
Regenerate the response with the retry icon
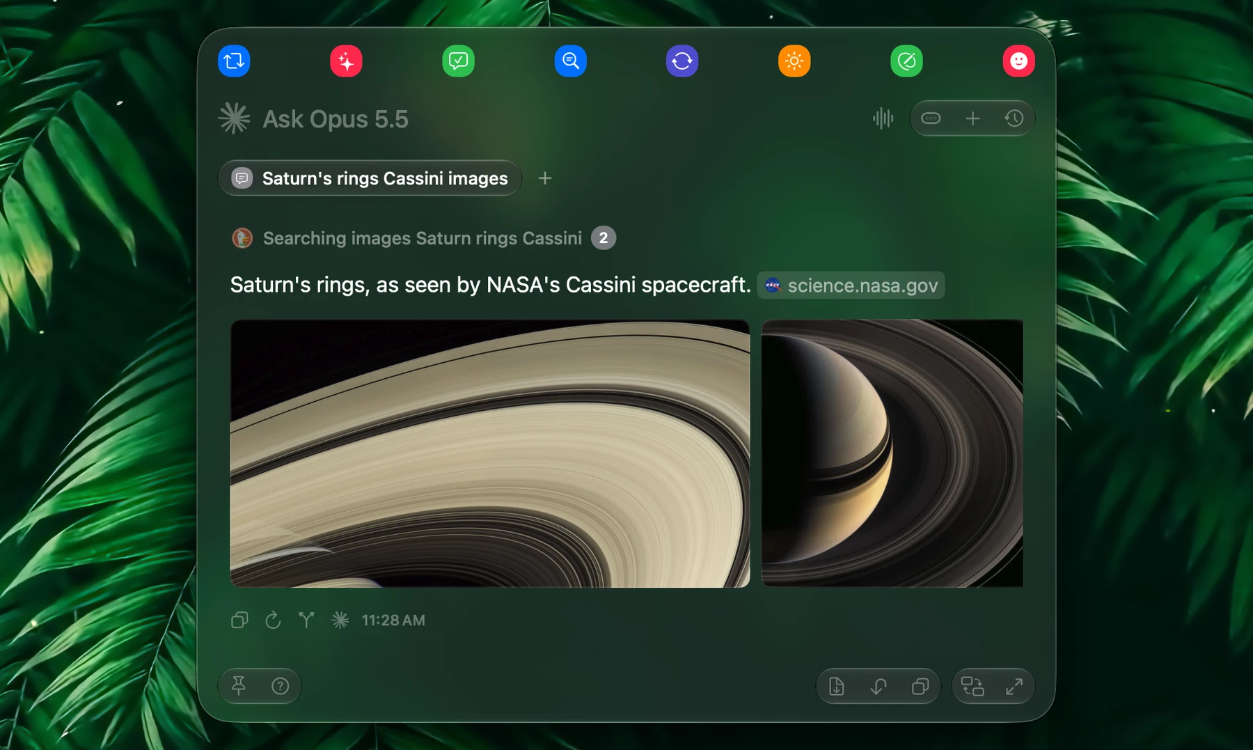coord(273,620)
